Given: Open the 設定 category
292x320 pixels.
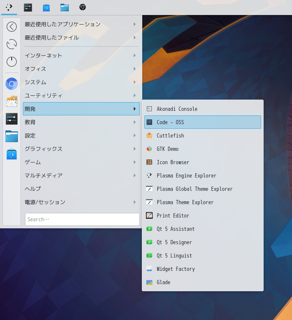Looking at the screenshot, I should coord(81,135).
